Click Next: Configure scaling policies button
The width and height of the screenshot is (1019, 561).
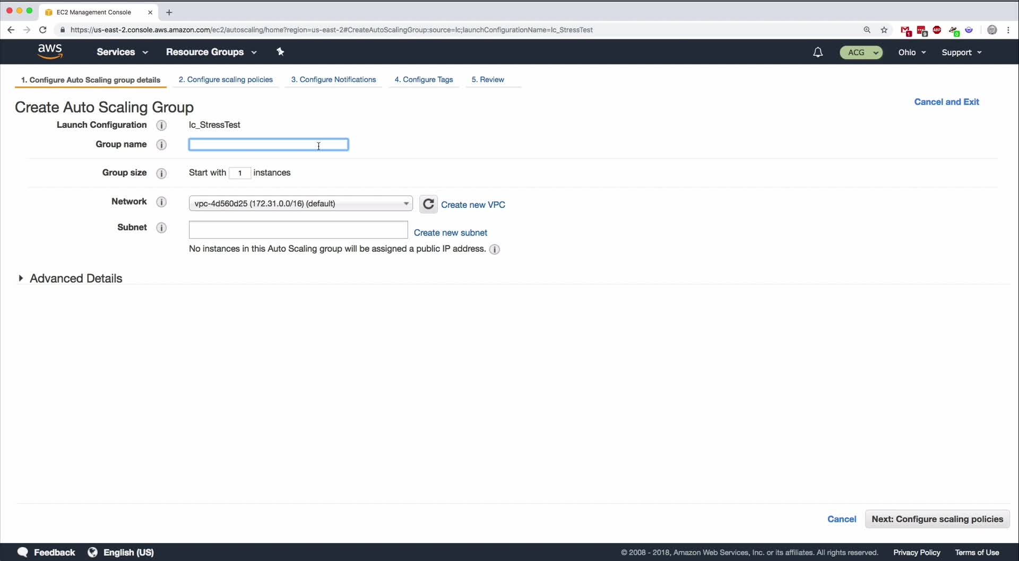(x=937, y=519)
